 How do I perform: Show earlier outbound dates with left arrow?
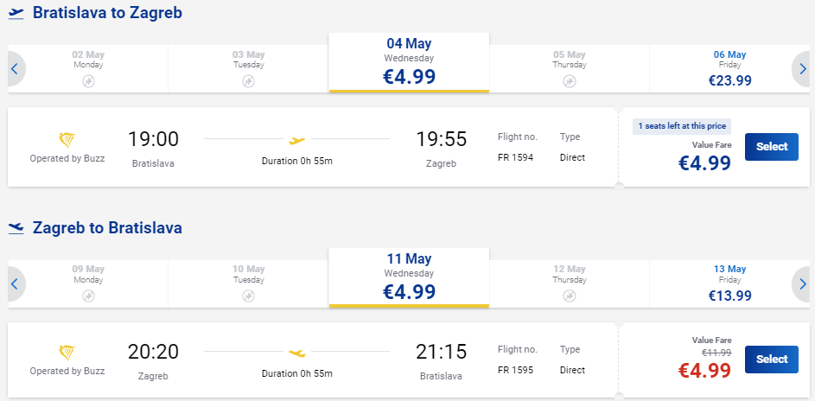[16, 68]
